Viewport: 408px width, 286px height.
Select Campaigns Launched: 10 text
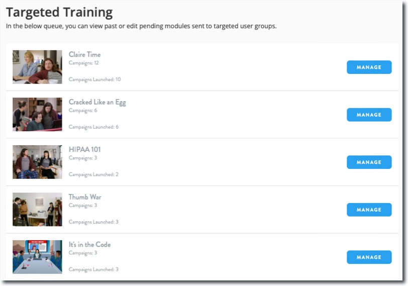[94, 79]
